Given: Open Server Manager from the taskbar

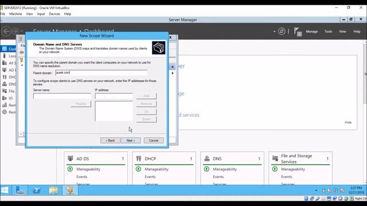Looking at the screenshot, I should point(20,191).
